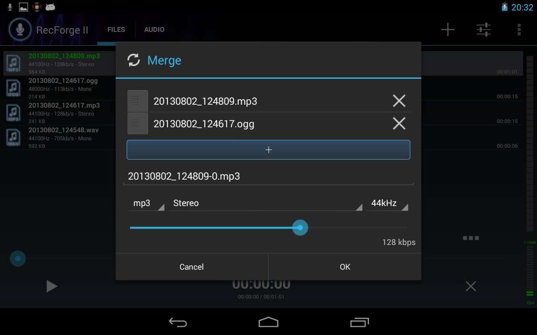537x335 pixels.
Task: Open the overflow menu in the action bar
Action: [519, 29]
